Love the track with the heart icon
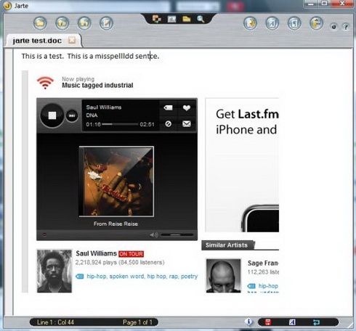Screen dimensions: 356x331 point(187,107)
